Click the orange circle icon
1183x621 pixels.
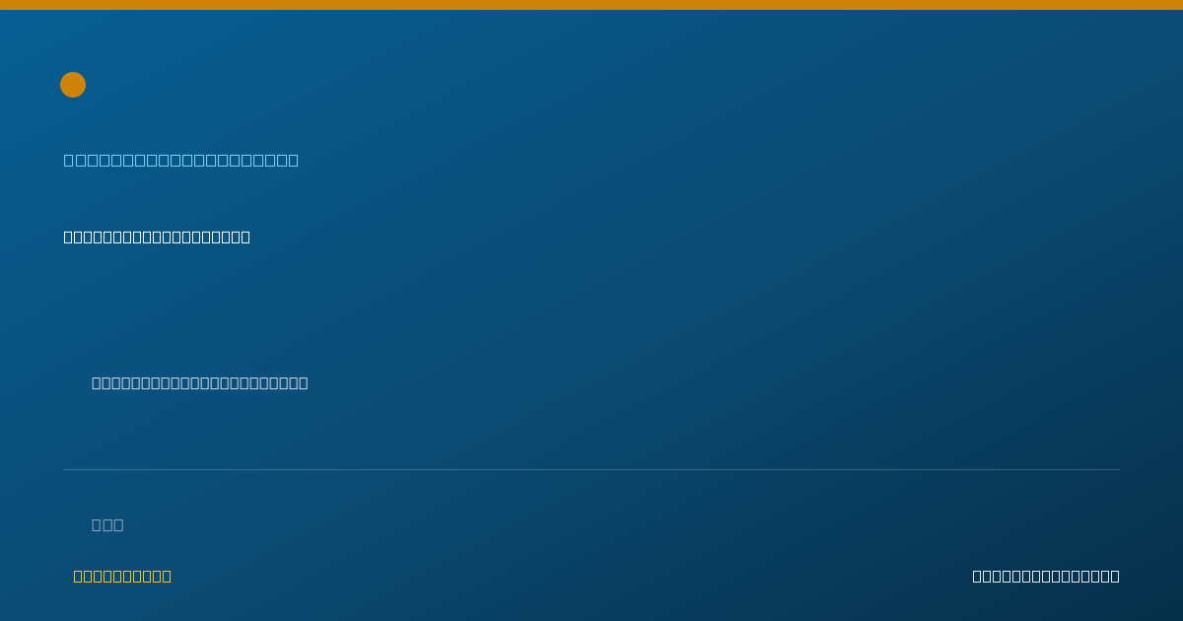pos(73,85)
